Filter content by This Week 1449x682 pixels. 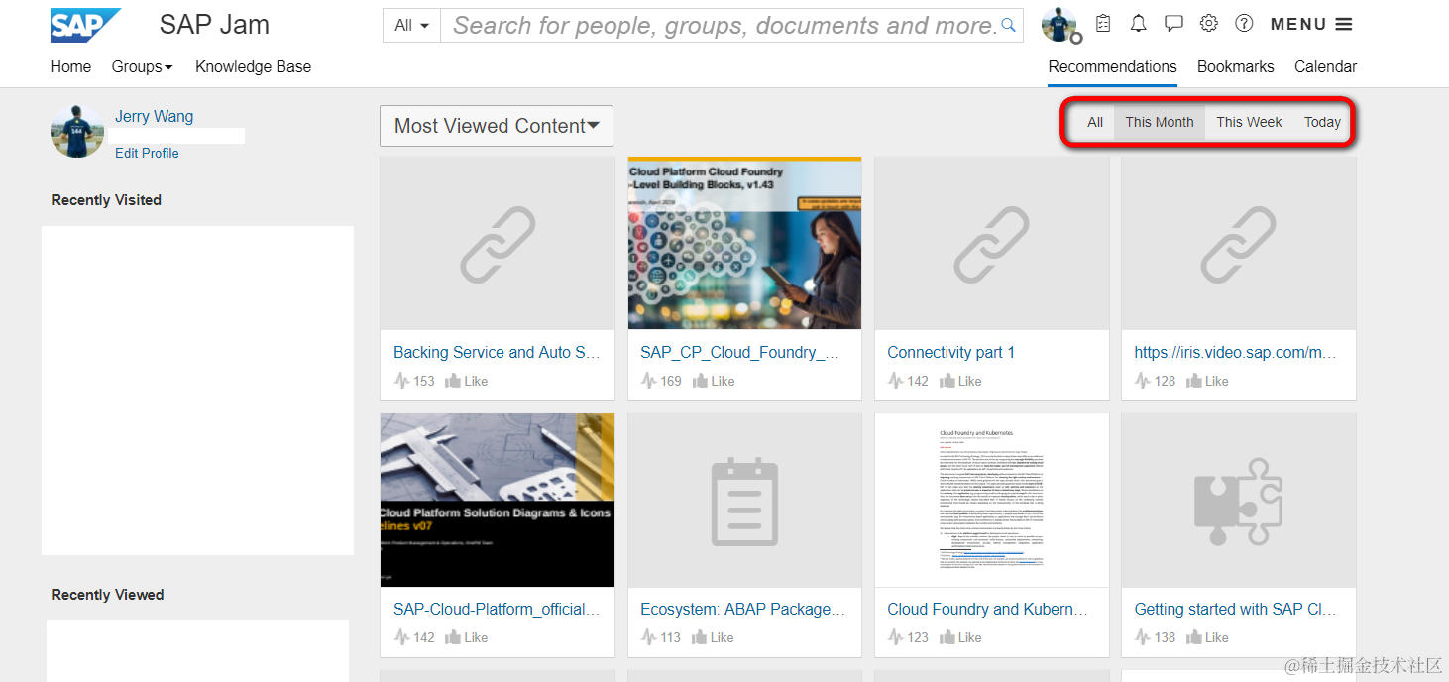point(1249,122)
